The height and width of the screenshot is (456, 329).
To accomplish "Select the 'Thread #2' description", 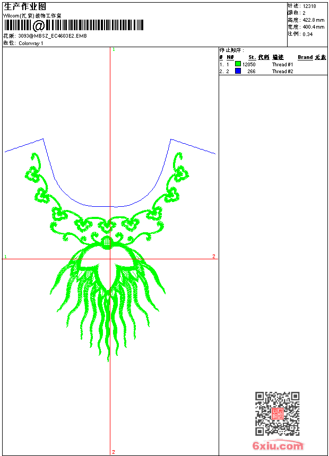I will click(x=282, y=72).
